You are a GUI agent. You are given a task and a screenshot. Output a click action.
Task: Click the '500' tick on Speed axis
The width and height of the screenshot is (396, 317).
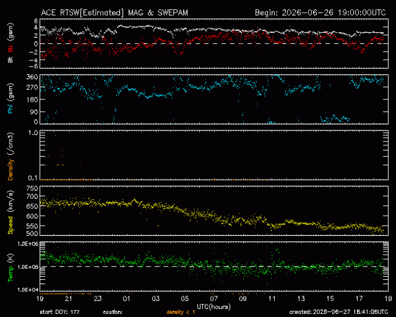(32, 233)
